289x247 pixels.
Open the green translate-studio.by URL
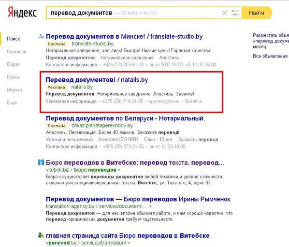tap(92, 44)
